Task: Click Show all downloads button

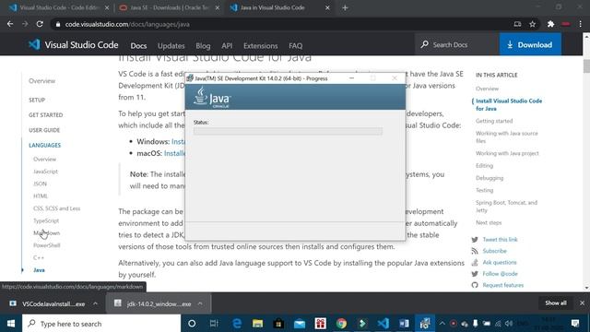Action: tap(556, 303)
